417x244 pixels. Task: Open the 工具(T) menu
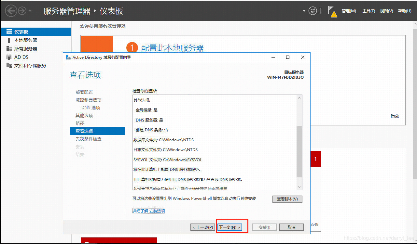tap(369, 11)
